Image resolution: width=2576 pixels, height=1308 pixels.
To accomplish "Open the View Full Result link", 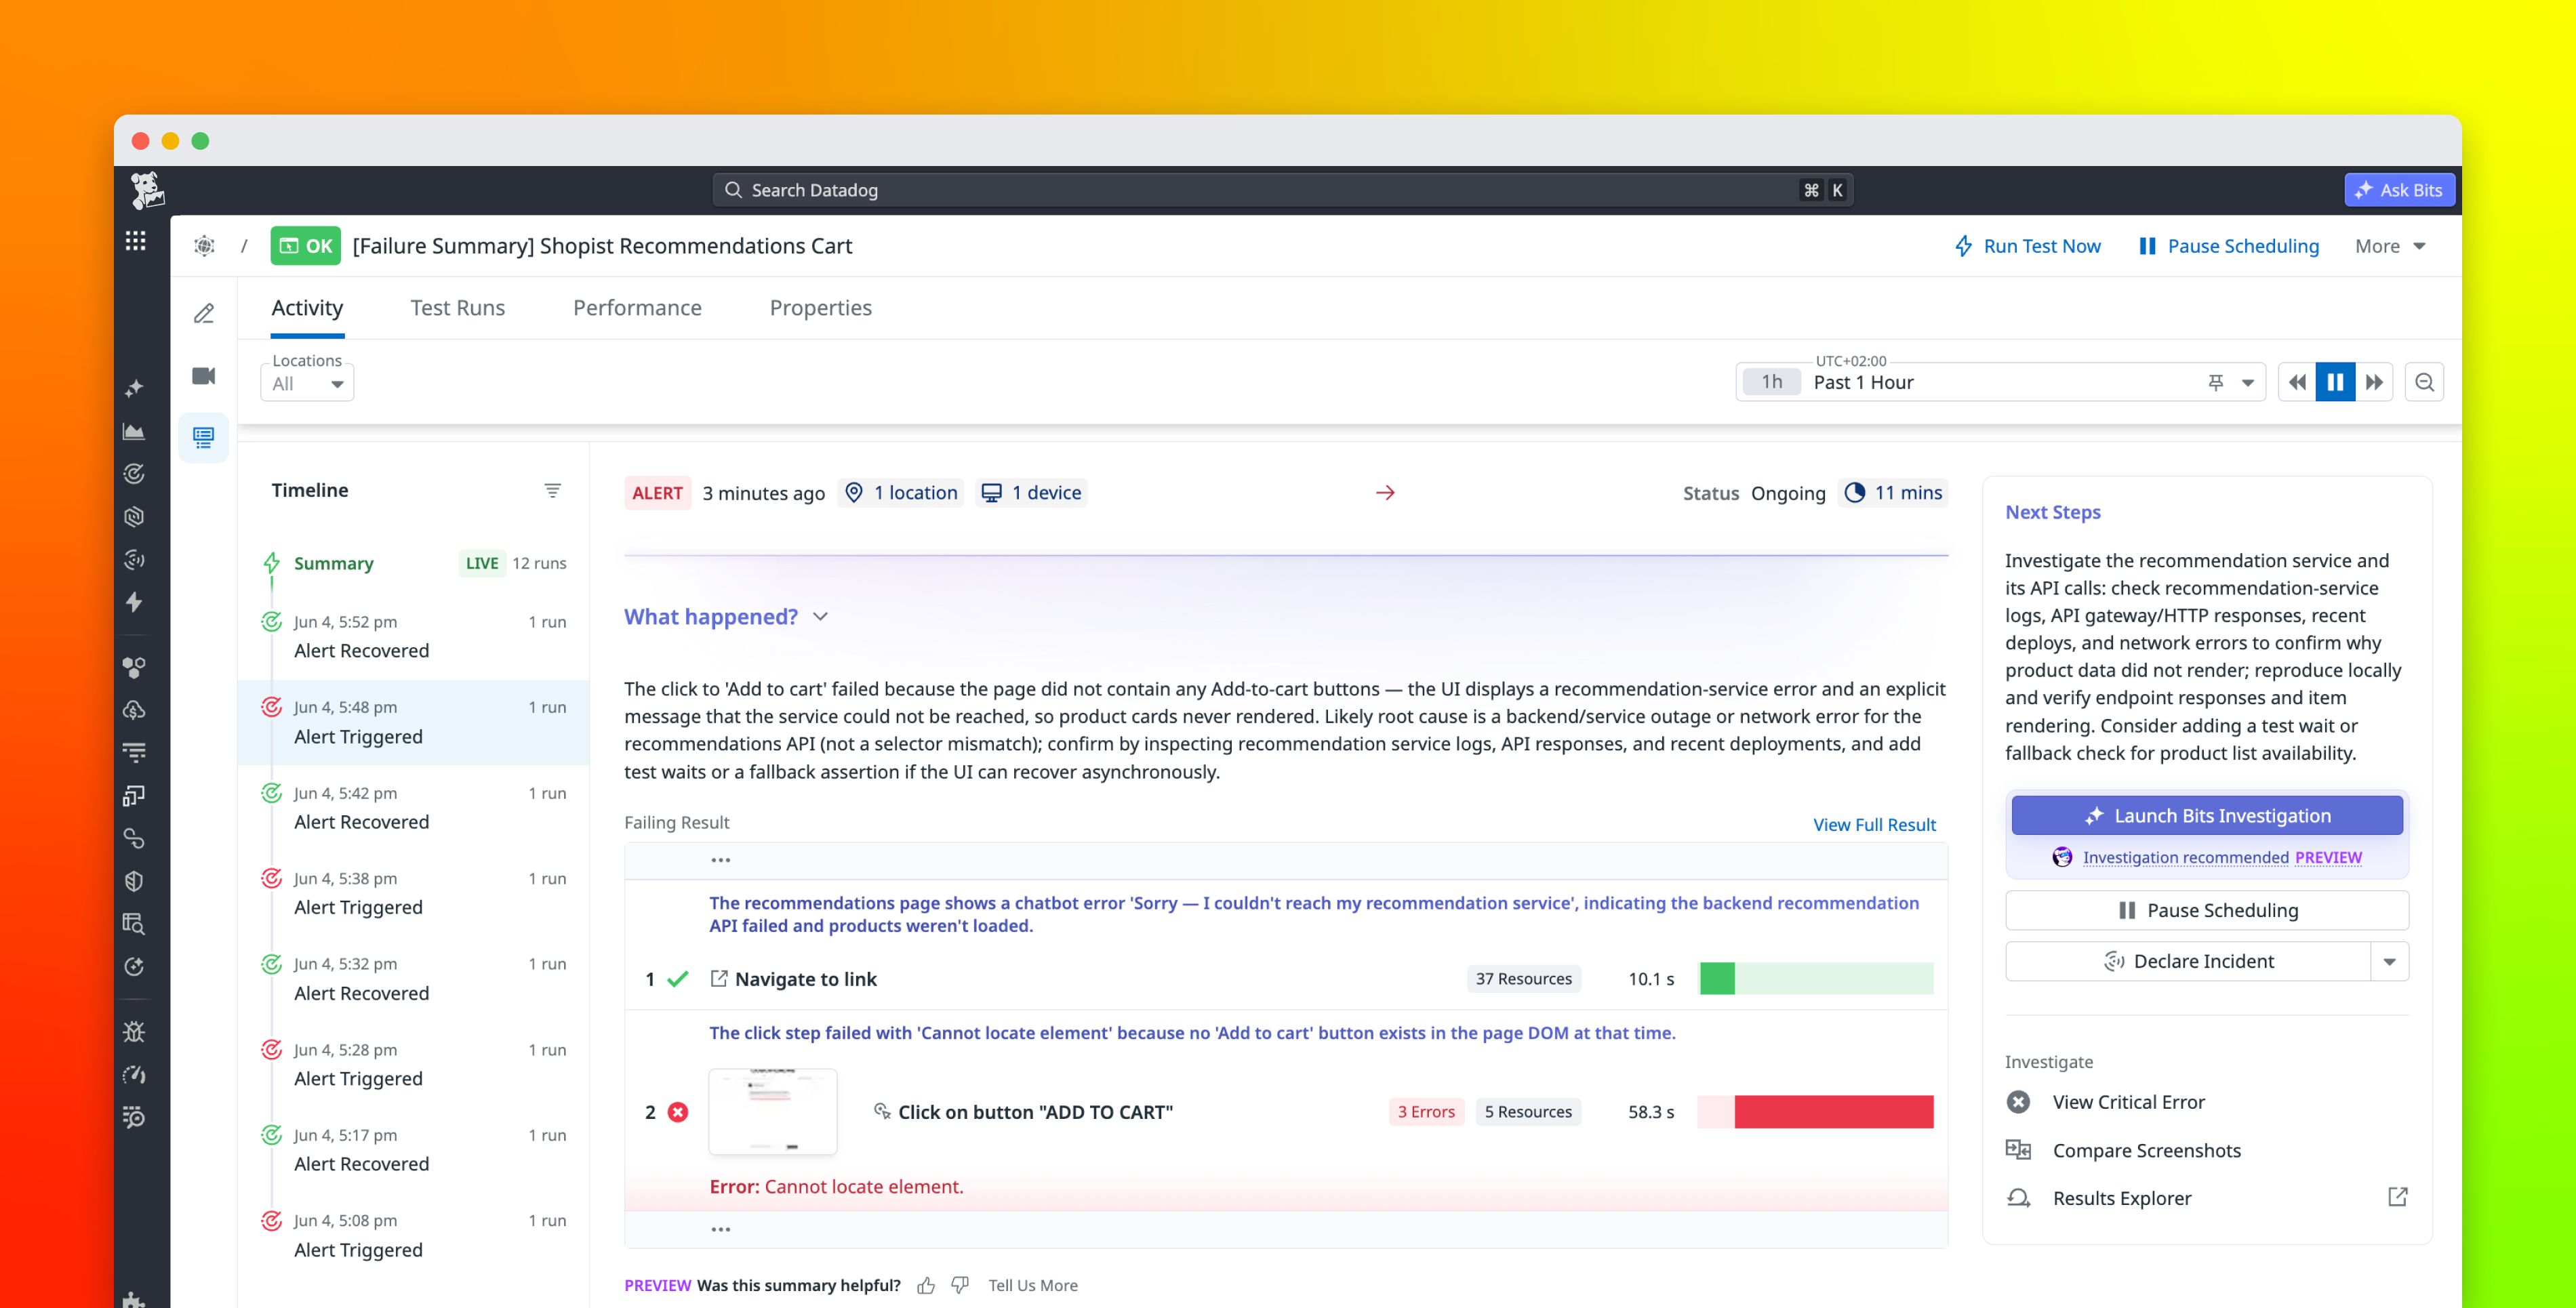I will tap(1874, 825).
